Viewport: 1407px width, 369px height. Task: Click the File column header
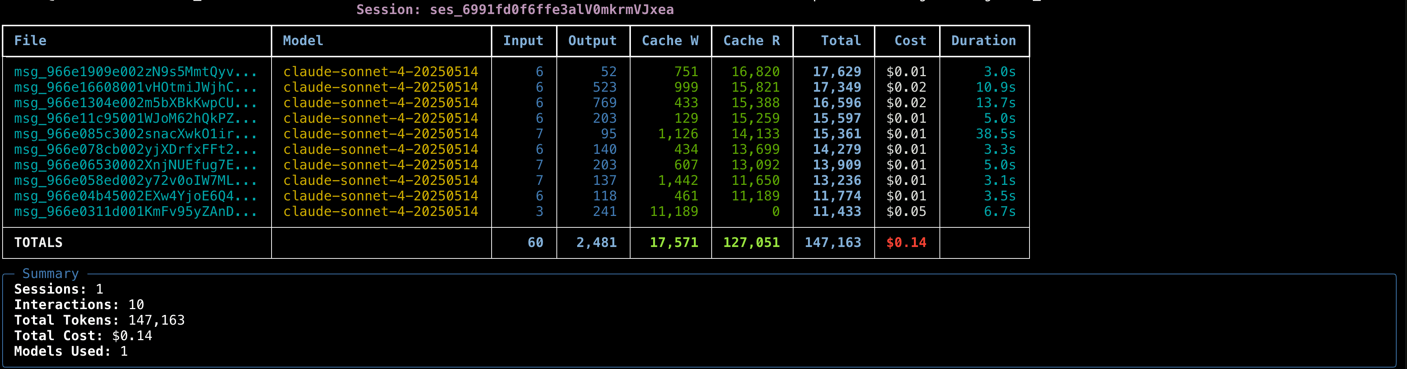tap(31, 40)
